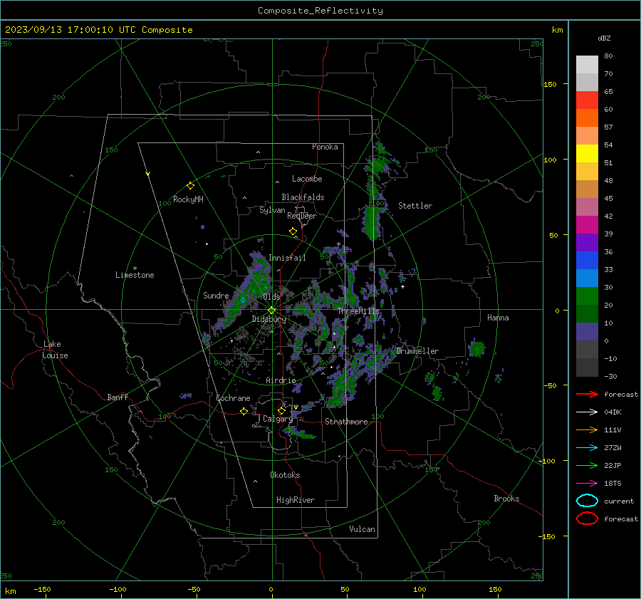This screenshot has width=641, height=599.
Task: Select the blue swatch between 36 and 33 dBZ
Action: click(x=587, y=261)
